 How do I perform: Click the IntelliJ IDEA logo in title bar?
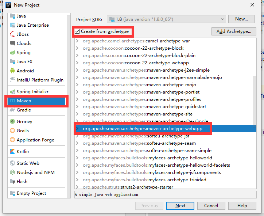8,5
